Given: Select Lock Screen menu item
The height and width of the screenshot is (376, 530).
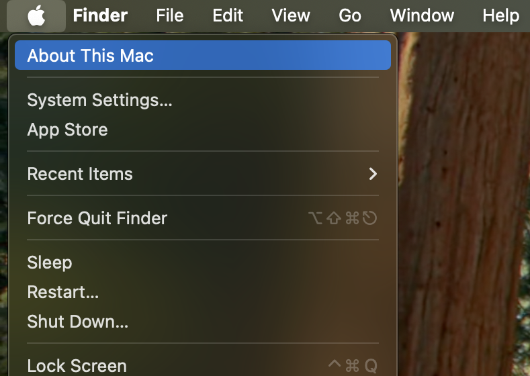Looking at the screenshot, I should 203,365.
